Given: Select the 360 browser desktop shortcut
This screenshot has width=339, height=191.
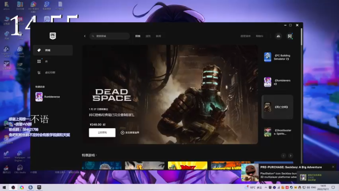Looking at the screenshot, I should point(33,7).
